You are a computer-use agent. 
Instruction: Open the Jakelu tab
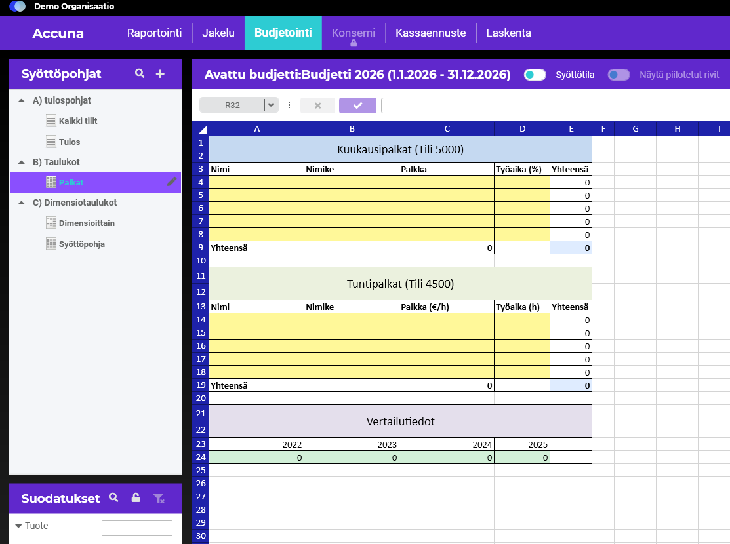click(218, 33)
